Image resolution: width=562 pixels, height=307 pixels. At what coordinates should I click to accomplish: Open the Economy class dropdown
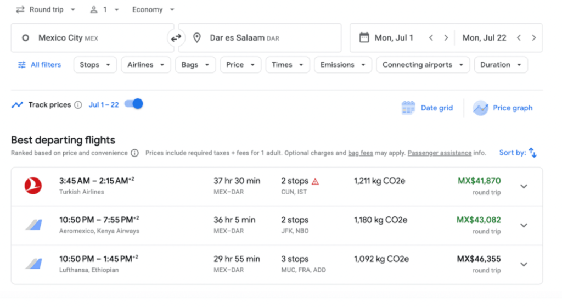click(153, 10)
